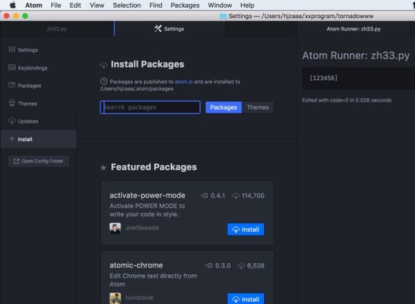
Task: Open the activate-power-mode package title
Action: point(147,196)
